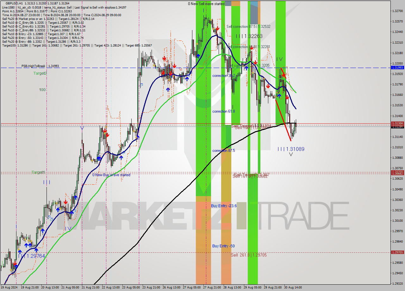The width and height of the screenshot is (405, 291).
Task: Click the 1.31010 price axis value
Action: coord(397,147)
